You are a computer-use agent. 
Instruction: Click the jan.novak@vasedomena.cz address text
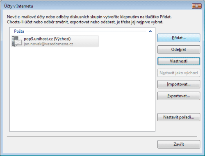[x=48, y=44]
